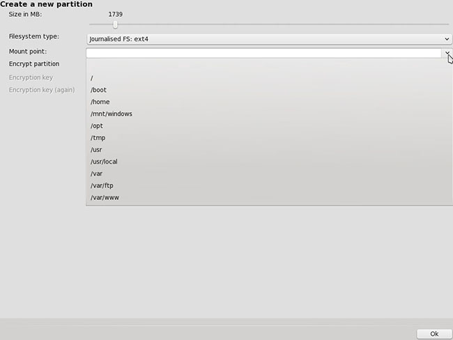453x340 pixels.
Task: Choose /tmp from the dropdown list
Action: pyautogui.click(x=269, y=138)
